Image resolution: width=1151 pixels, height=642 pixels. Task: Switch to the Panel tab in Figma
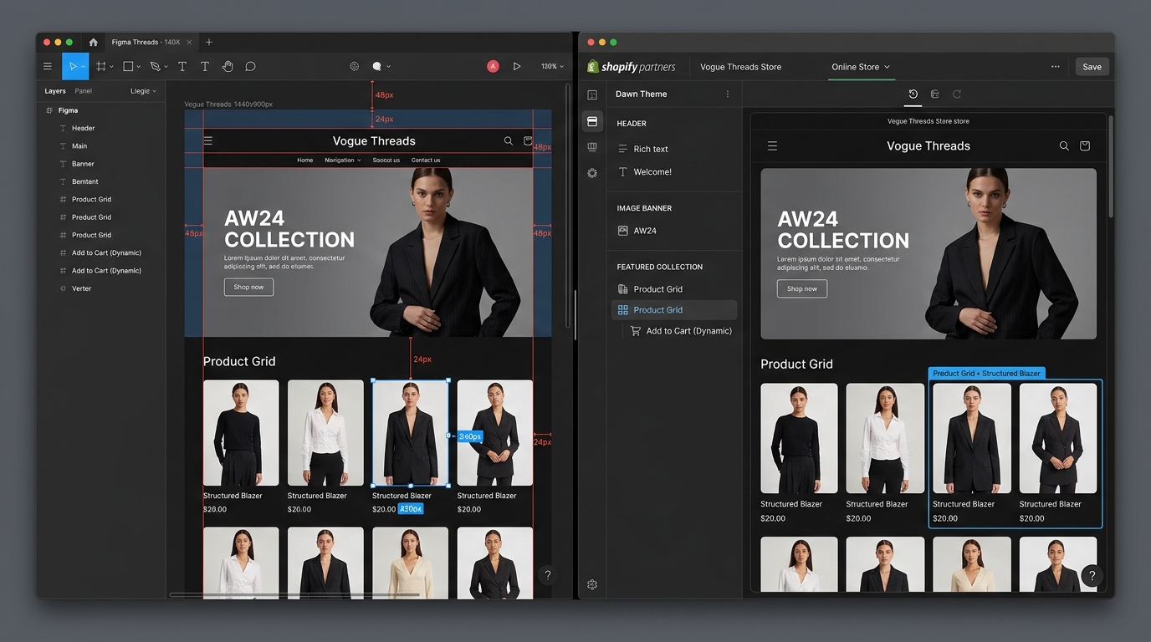pyautogui.click(x=84, y=91)
